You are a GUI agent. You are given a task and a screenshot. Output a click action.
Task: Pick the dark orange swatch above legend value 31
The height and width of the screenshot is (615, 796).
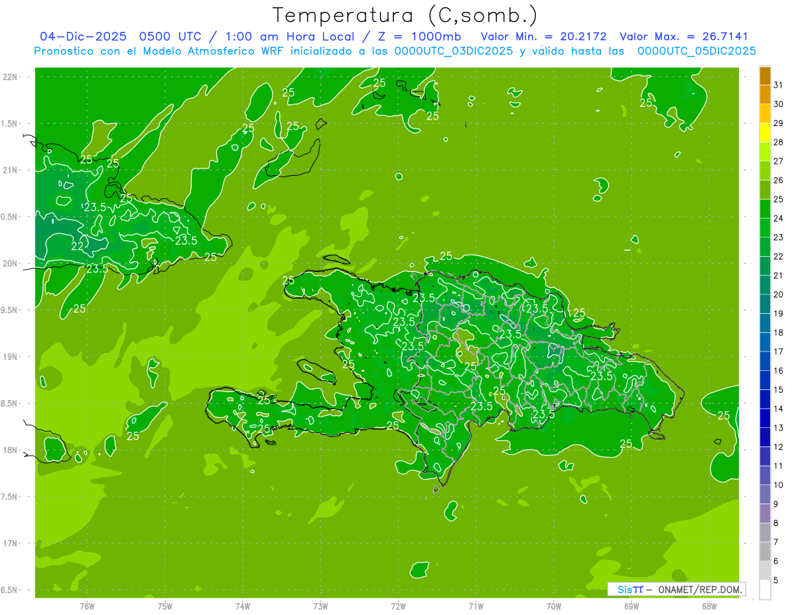[765, 76]
